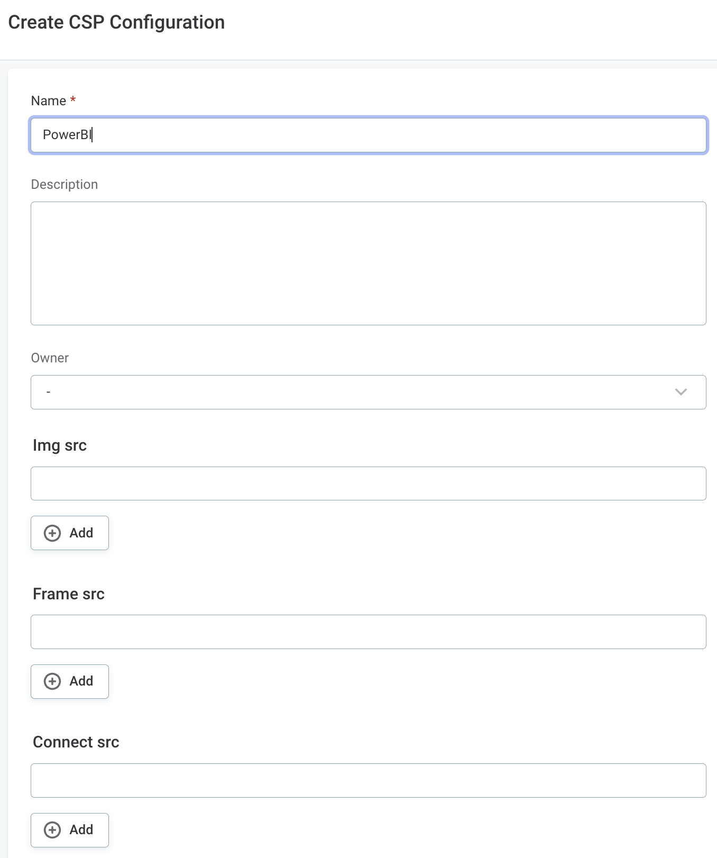Click the Img src section heading
The width and height of the screenshot is (717, 858).
pos(60,445)
